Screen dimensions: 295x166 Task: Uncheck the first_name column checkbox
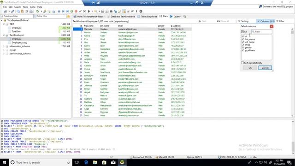[243, 39]
